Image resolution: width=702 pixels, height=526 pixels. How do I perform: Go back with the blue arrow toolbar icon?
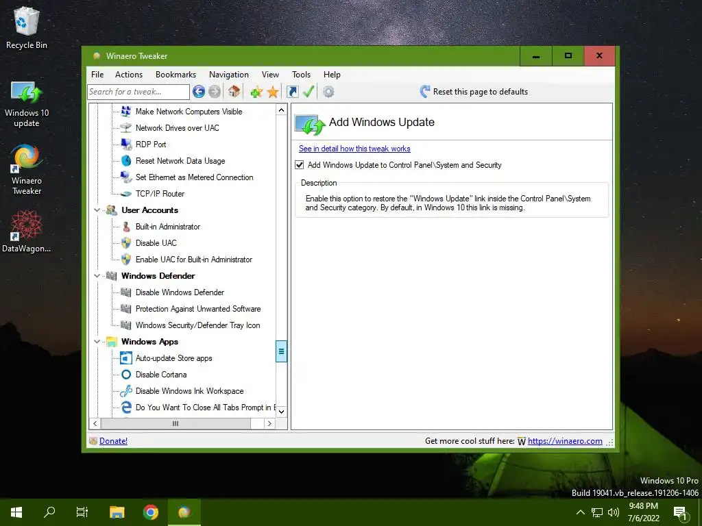coord(199,92)
